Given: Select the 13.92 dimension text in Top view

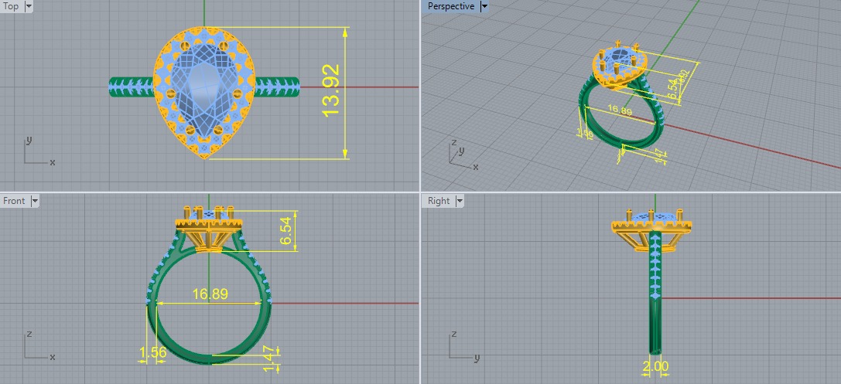Looking at the screenshot, I should point(331,90).
